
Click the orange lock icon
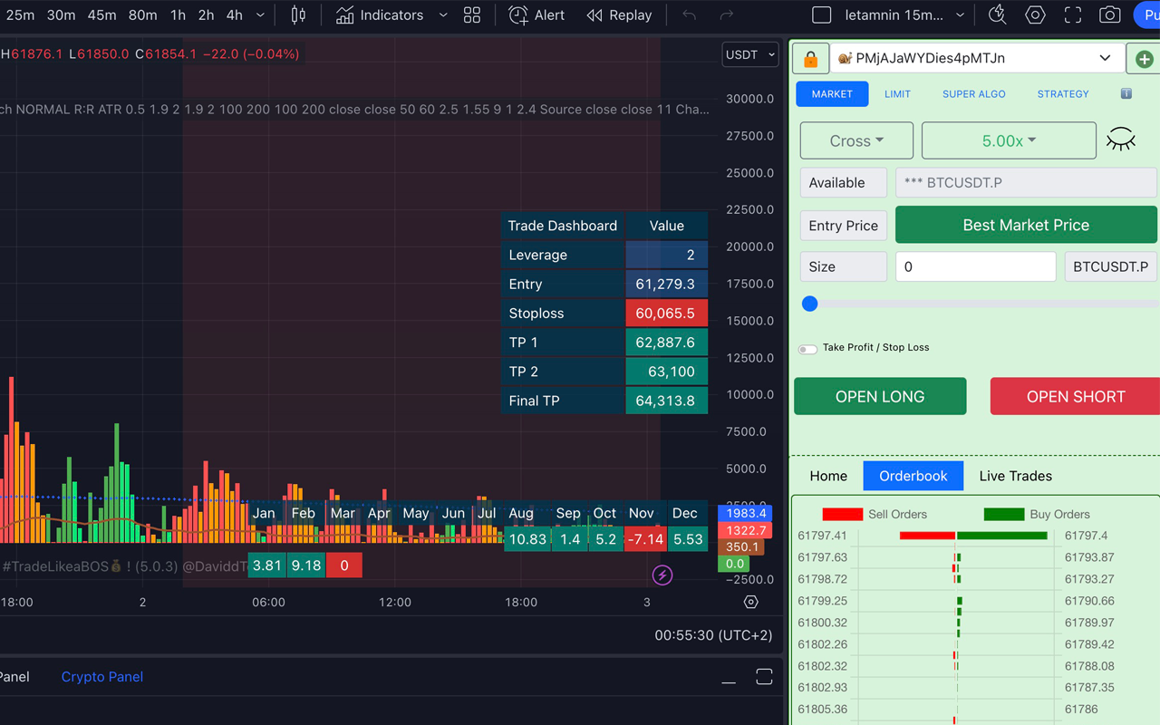(x=810, y=59)
